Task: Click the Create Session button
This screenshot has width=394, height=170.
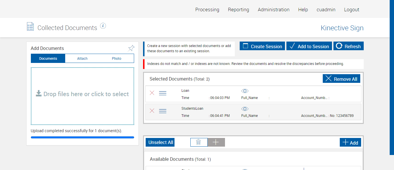Action: click(262, 46)
